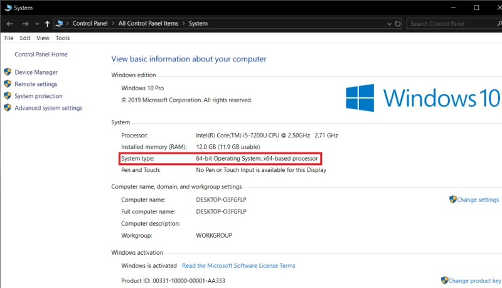This screenshot has height=288, width=502.
Task: Open All Control Panel Items breadcrumb
Action: (x=148, y=23)
